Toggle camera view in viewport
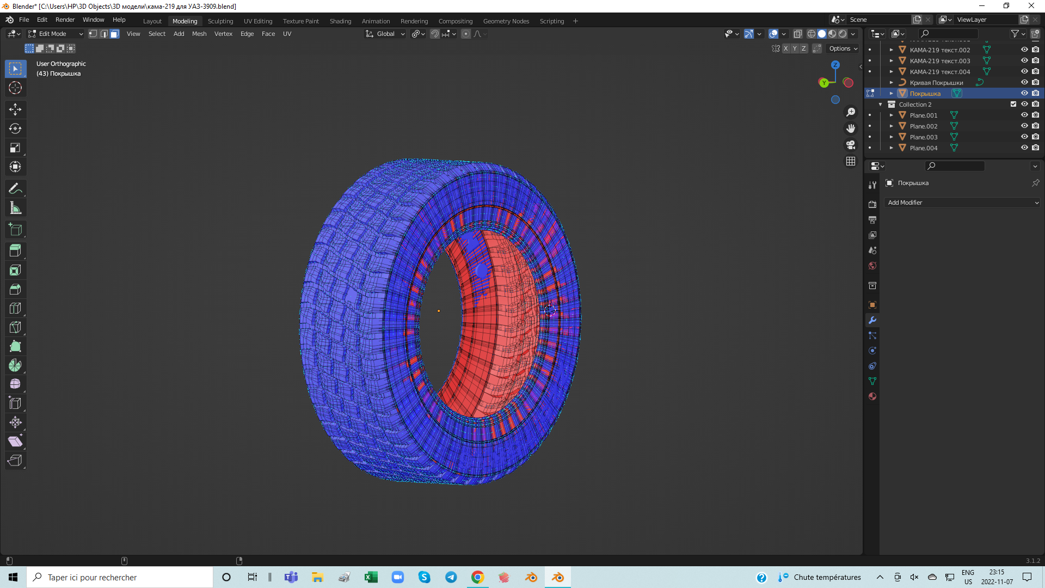This screenshot has height=588, width=1045. pyautogui.click(x=851, y=145)
